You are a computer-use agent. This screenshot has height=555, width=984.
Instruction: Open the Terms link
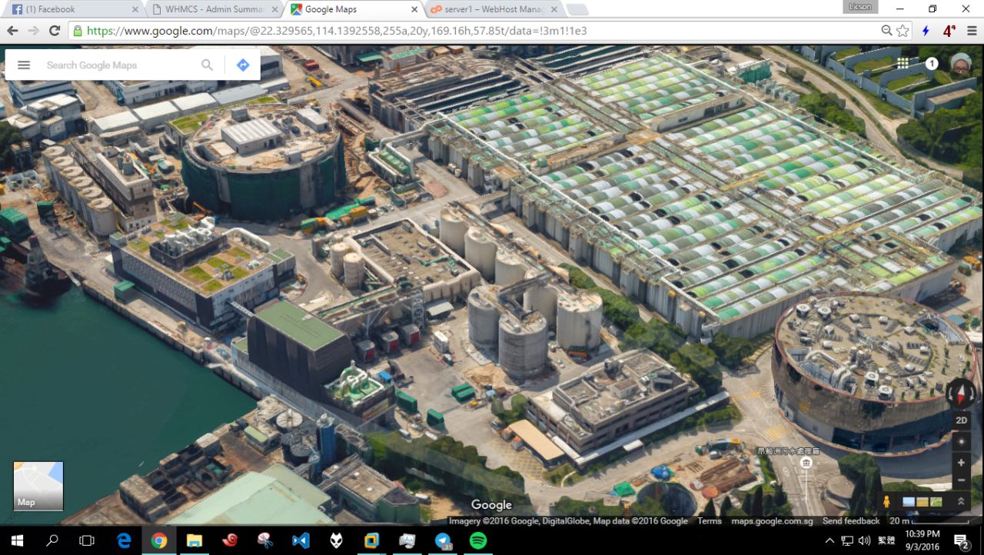tap(709, 521)
